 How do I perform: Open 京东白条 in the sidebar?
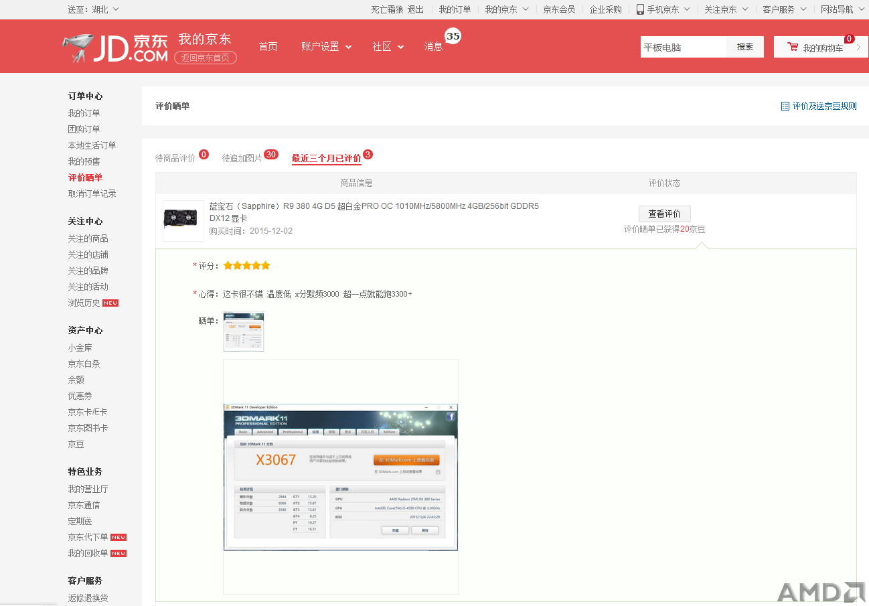click(x=84, y=364)
